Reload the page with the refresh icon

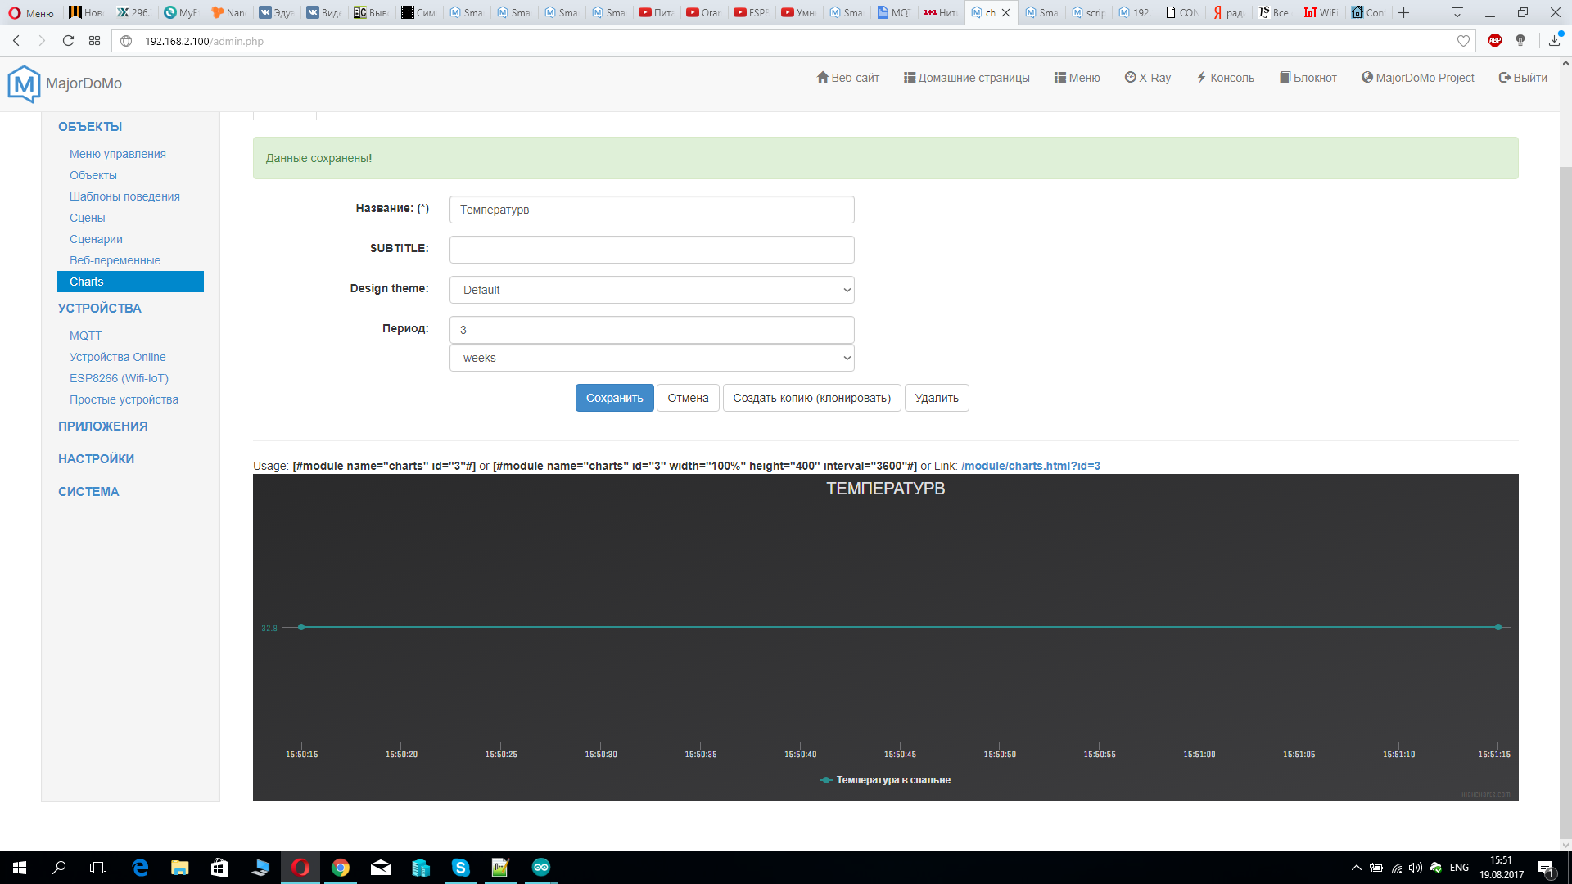[x=69, y=41]
